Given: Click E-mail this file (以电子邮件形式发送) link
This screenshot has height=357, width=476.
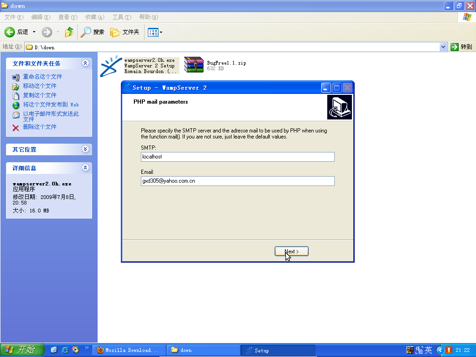Looking at the screenshot, I should coord(51,116).
